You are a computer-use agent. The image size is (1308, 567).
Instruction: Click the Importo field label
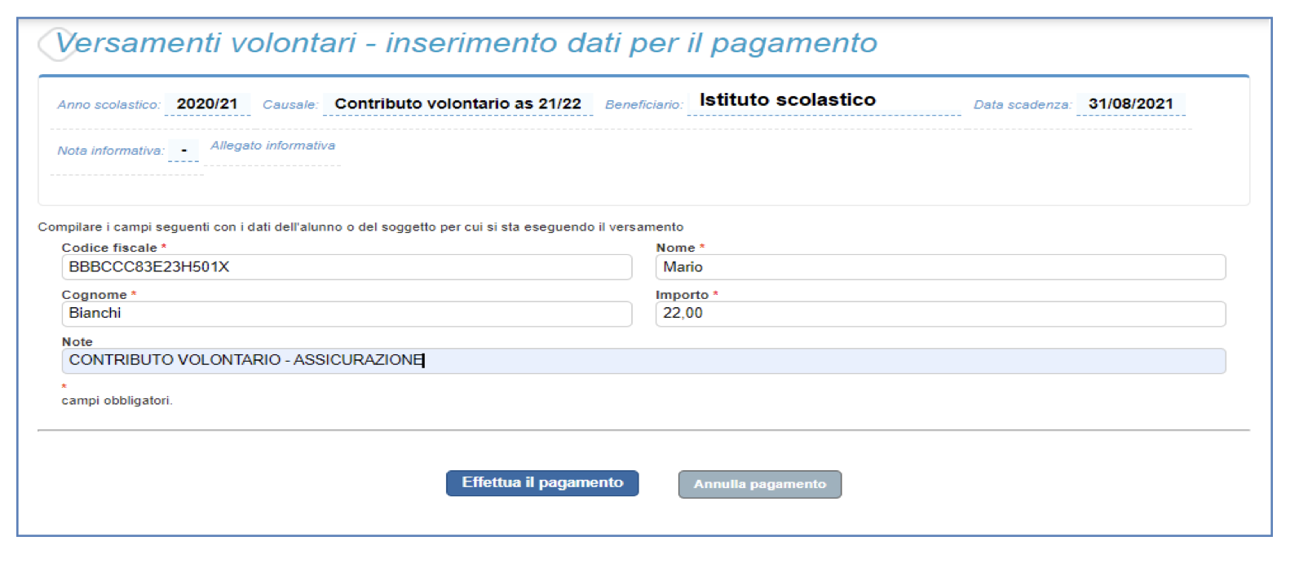pyautogui.click(x=682, y=295)
